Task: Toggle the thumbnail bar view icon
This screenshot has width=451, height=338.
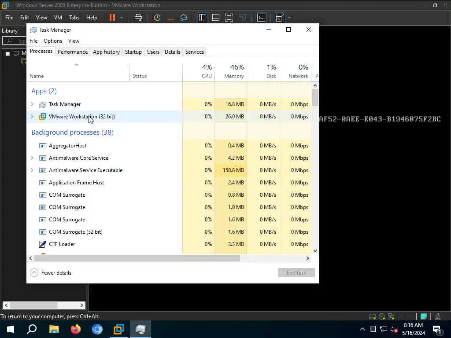Action: (216, 18)
